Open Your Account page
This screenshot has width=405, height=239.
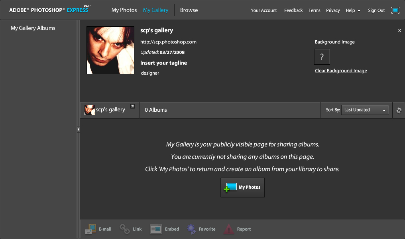(x=263, y=10)
